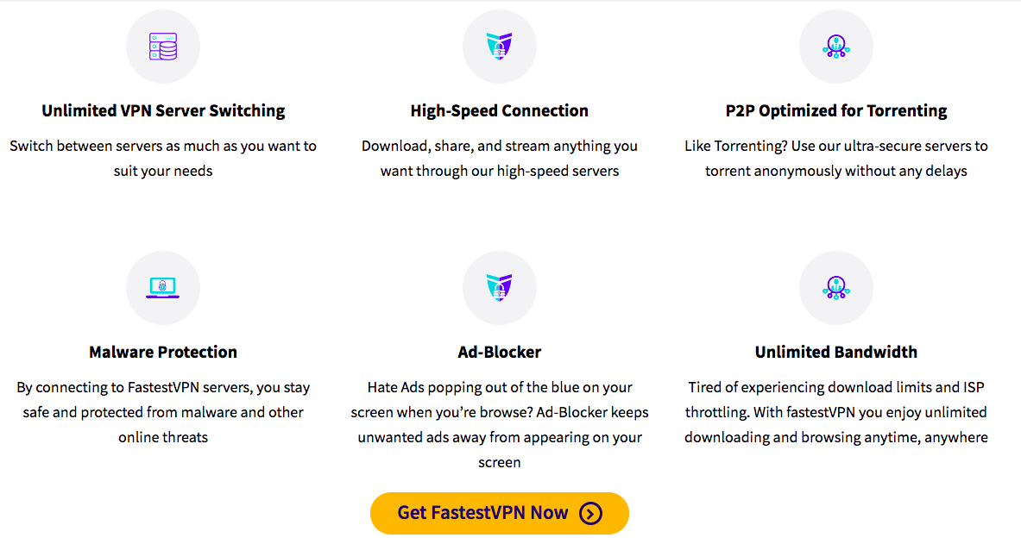1021x544 pixels.
Task: Click the shield icon above High-Speed Connection
Action: click(500, 47)
